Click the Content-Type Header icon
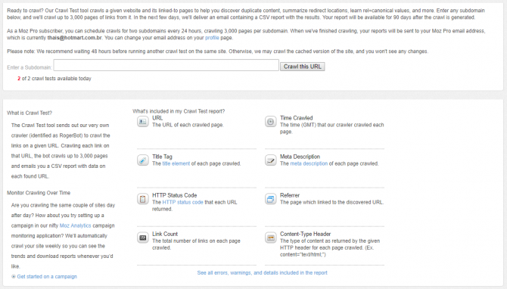The height and width of the screenshot is (289, 507). click(x=271, y=238)
